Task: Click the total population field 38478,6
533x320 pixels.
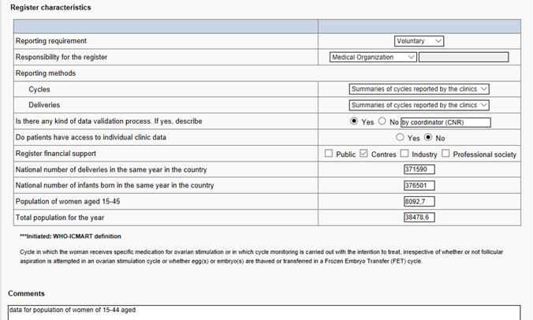Action: tap(419, 218)
